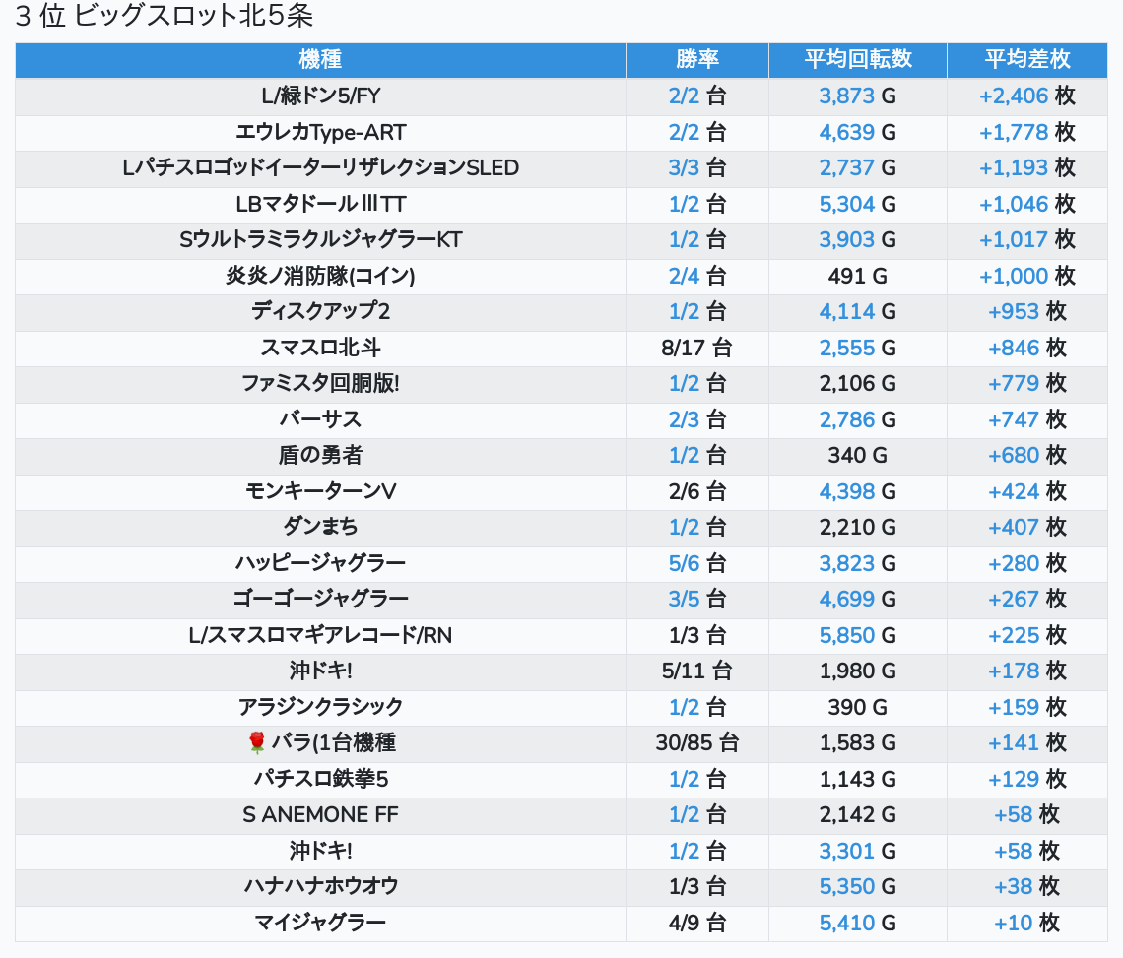The height and width of the screenshot is (958, 1123).
Task: Select machine name L/スマスロマギアレコード/RN
Action: click(320, 636)
